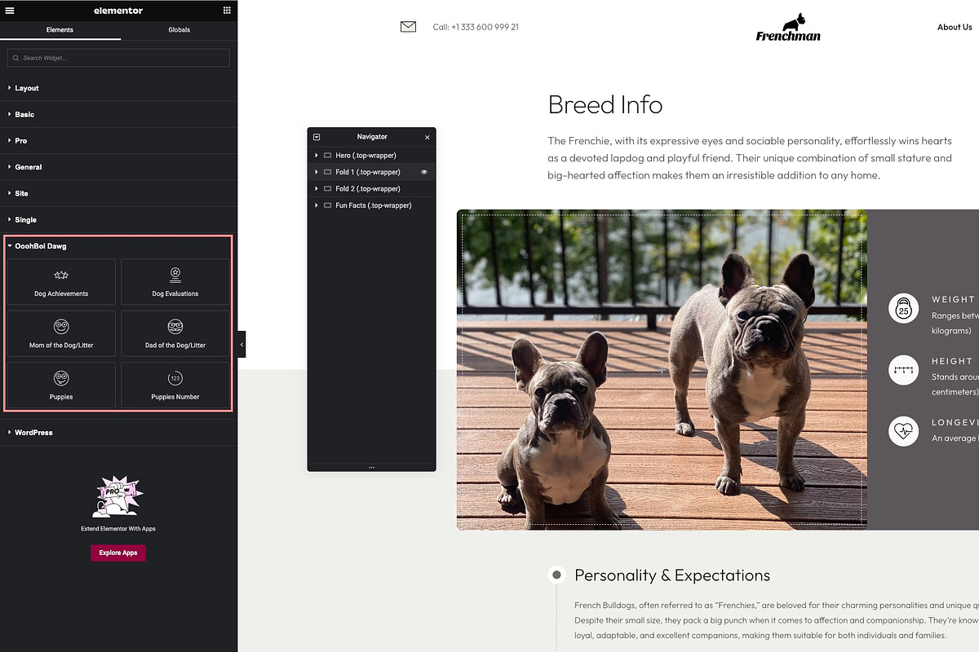Expand the Fold 2 arrow in Navigator

317,188
